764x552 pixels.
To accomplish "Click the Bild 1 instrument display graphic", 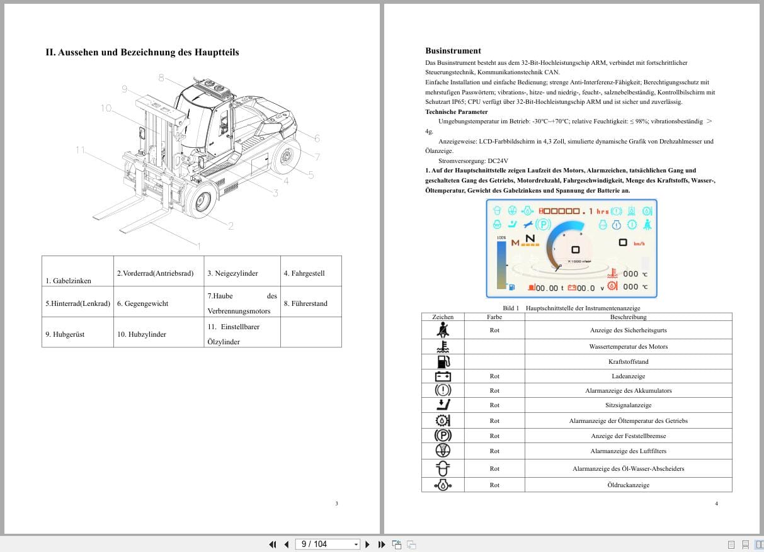I will click(x=571, y=248).
